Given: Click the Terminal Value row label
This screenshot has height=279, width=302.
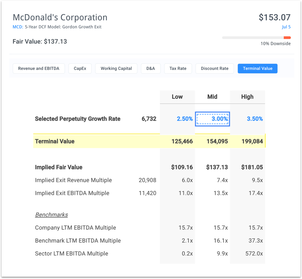Looking at the screenshot, I should 55,141.
